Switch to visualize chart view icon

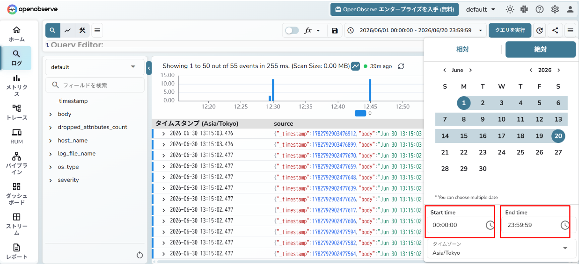pos(67,30)
